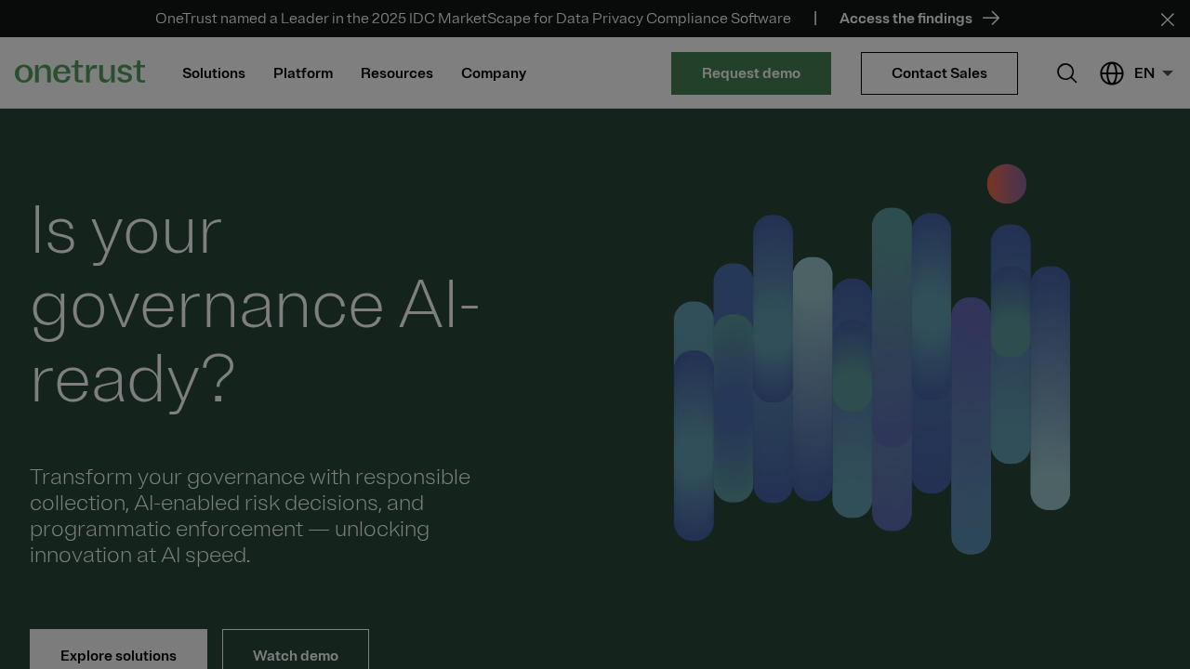This screenshot has height=669, width=1190.
Task: Open the Solutions menu
Action: point(213,72)
